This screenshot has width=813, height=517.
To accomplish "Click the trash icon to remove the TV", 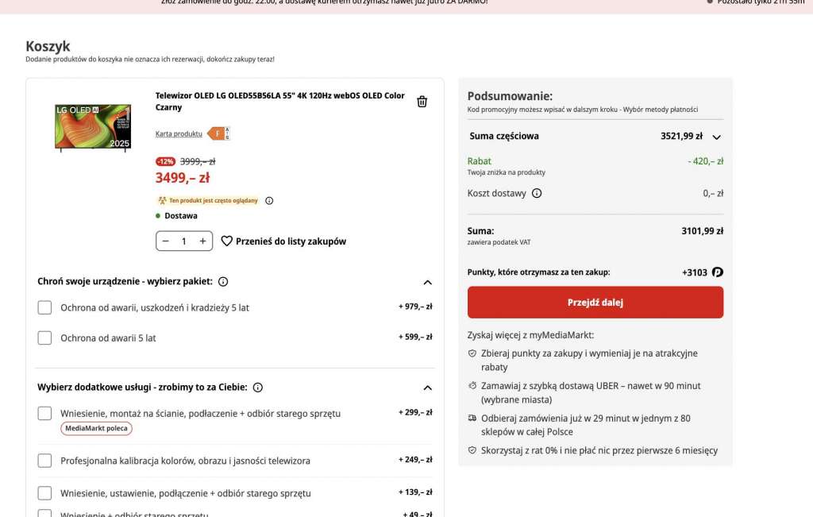I will 422,101.
